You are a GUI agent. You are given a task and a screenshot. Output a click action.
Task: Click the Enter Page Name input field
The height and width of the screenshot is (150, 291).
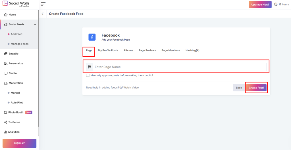[x=179, y=67]
